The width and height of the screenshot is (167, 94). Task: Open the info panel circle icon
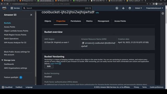[x=163, y=13]
